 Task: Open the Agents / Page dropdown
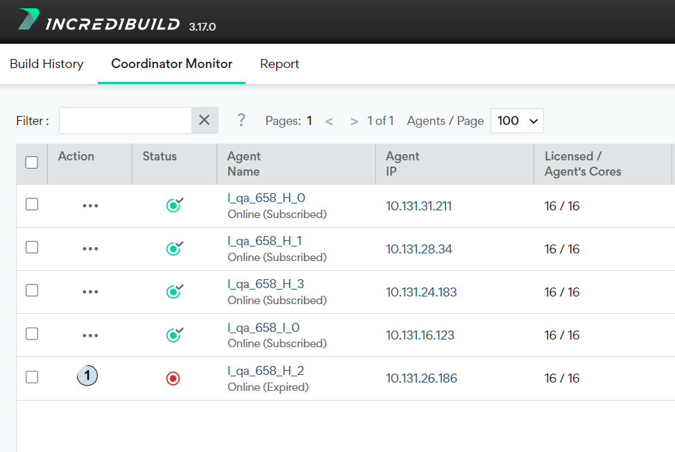click(x=517, y=120)
